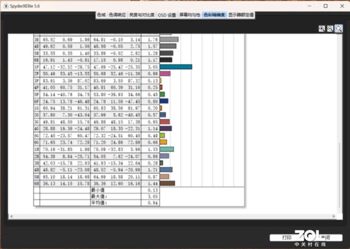
Task: Click row label 4H
Action: tap(37, 170)
